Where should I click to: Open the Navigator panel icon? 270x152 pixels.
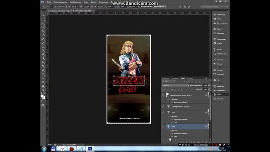[215, 15]
